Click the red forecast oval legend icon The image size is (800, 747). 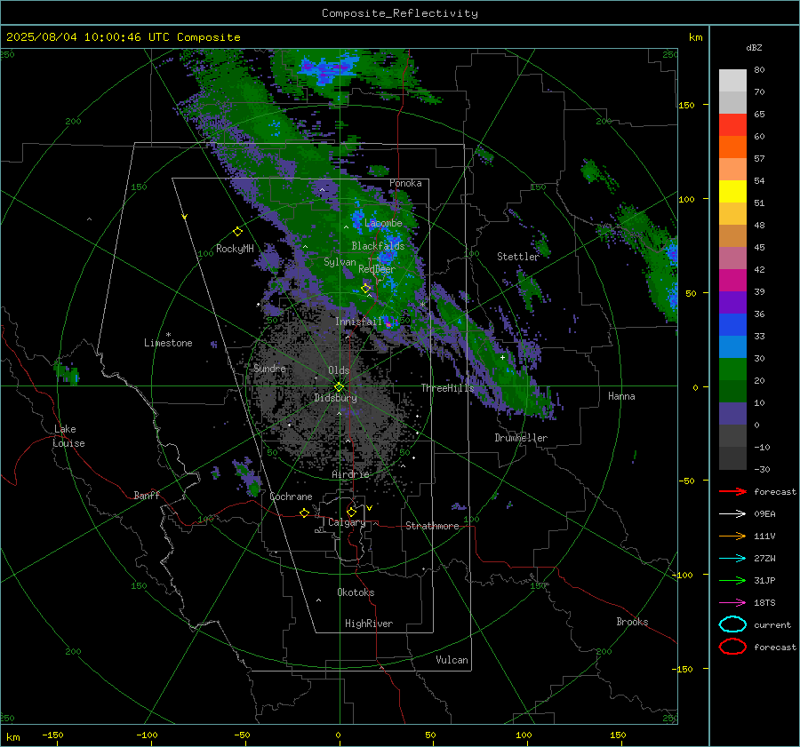coord(732,647)
